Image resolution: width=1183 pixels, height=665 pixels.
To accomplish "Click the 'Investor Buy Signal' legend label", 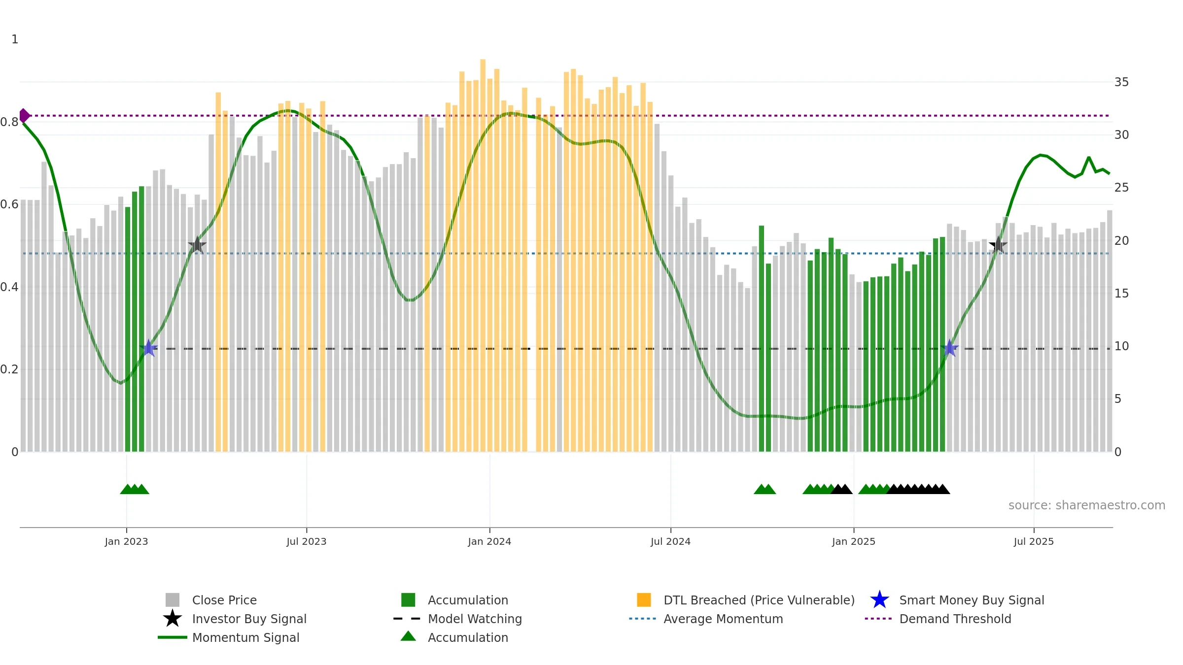I will [x=249, y=619].
